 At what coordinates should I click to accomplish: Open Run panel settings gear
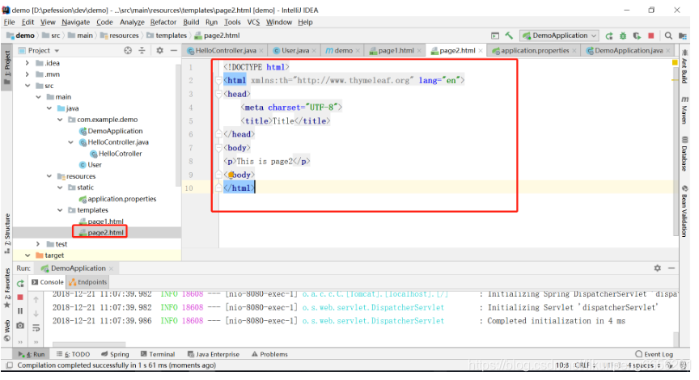(658, 268)
